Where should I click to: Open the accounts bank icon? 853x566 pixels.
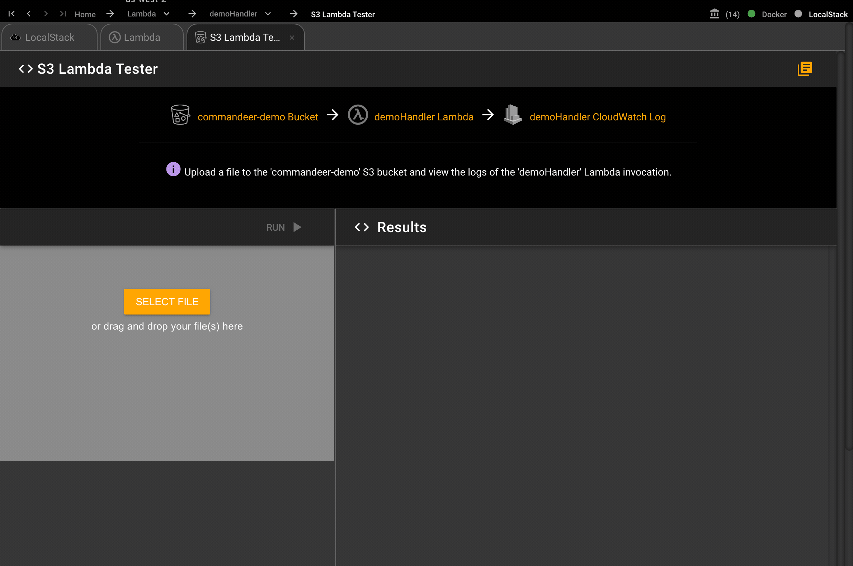coord(714,14)
